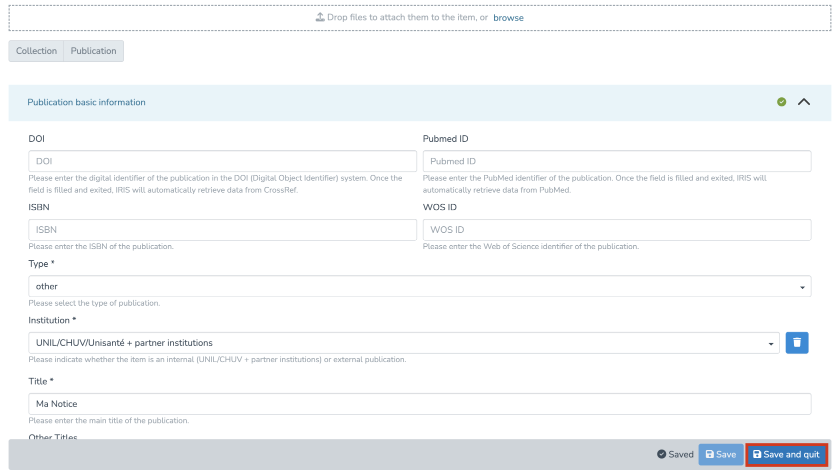The width and height of the screenshot is (840, 470).
Task: Collapse the Publication basic information section
Action: [x=803, y=102]
